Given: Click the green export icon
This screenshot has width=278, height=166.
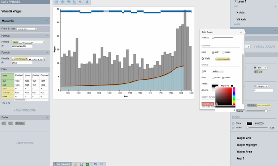Looking at the screenshot, I should coord(87,164).
